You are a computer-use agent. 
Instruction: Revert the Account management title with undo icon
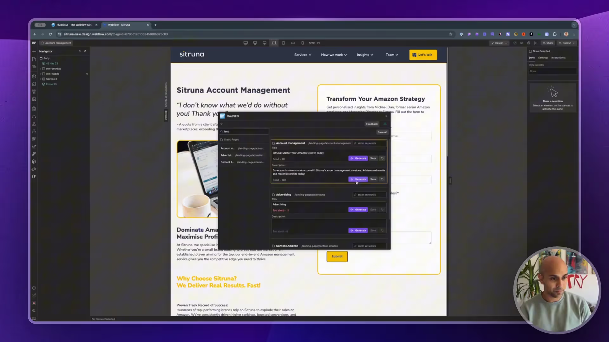click(x=382, y=158)
